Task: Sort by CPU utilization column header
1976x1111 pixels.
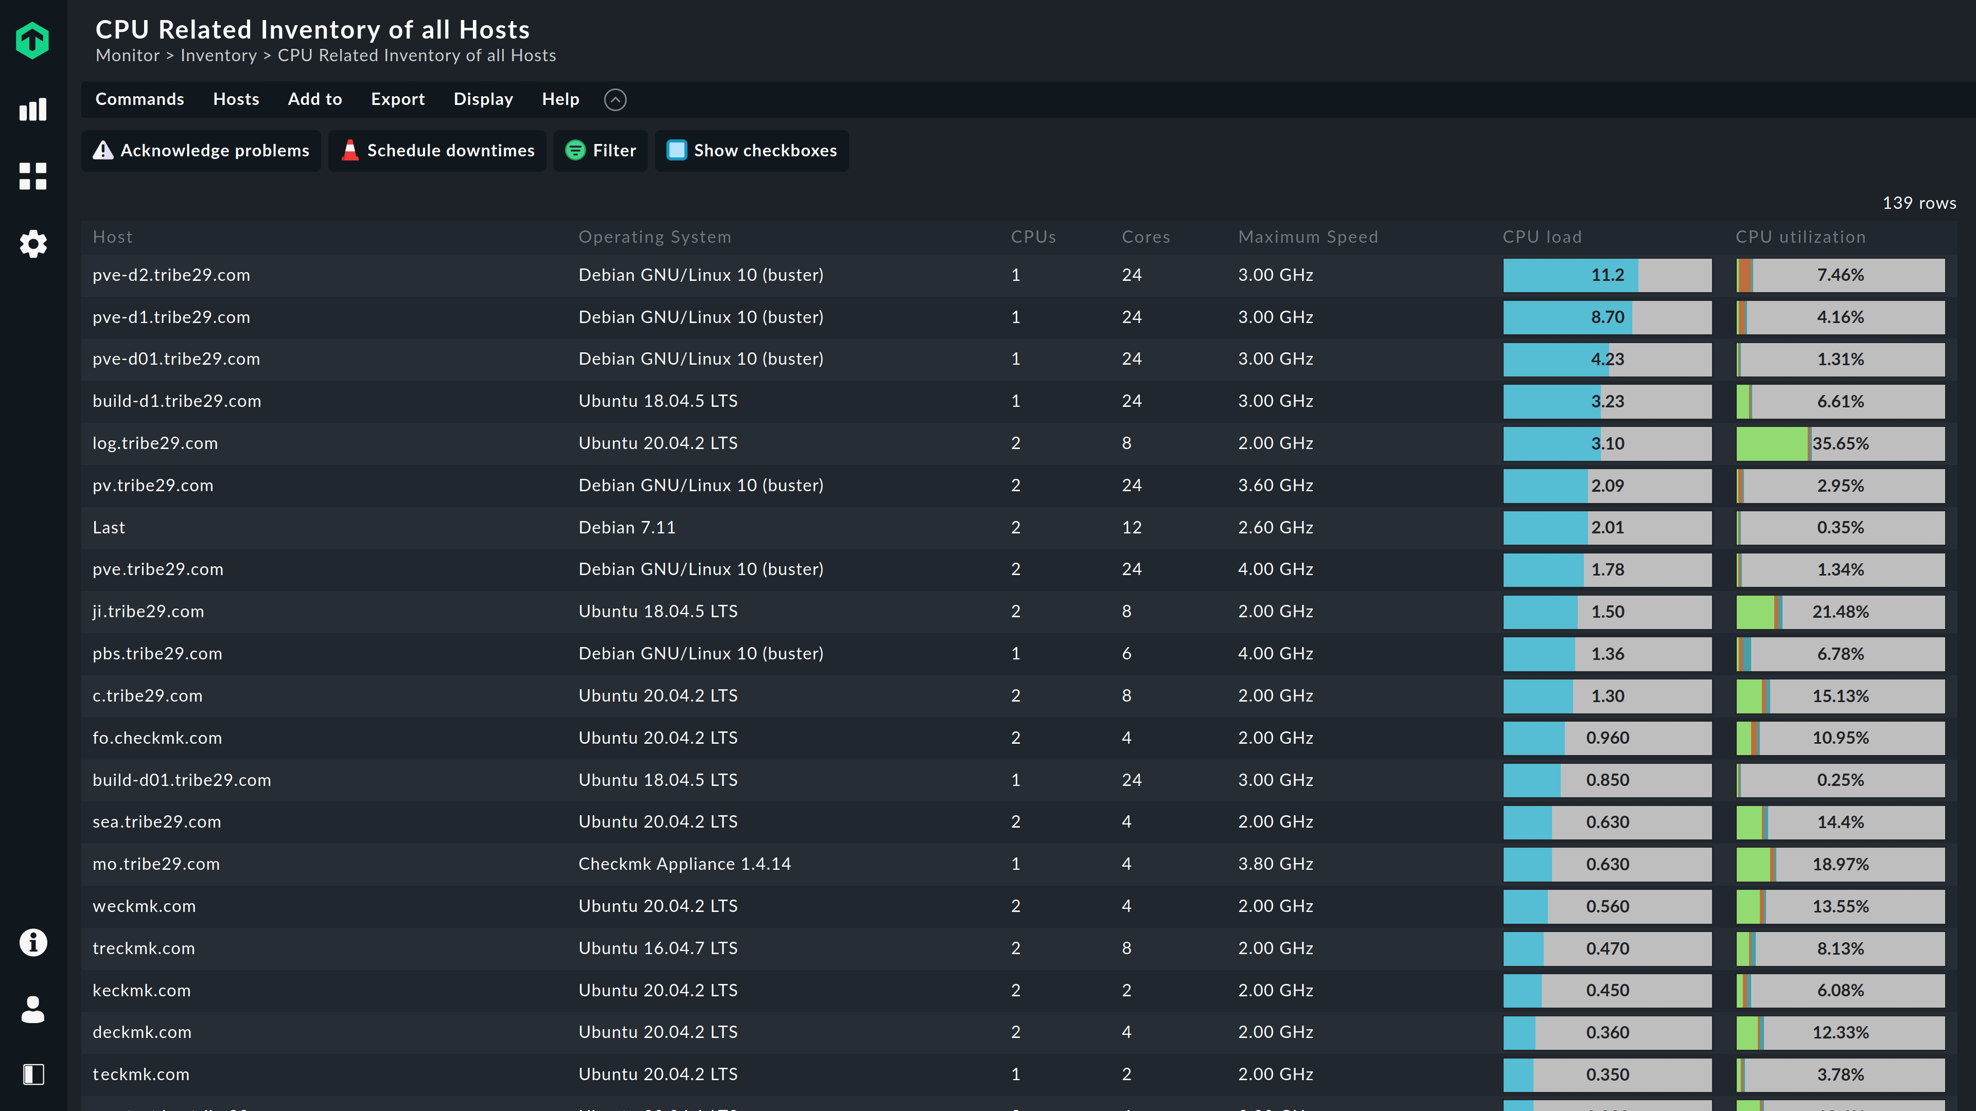Action: click(x=1801, y=237)
